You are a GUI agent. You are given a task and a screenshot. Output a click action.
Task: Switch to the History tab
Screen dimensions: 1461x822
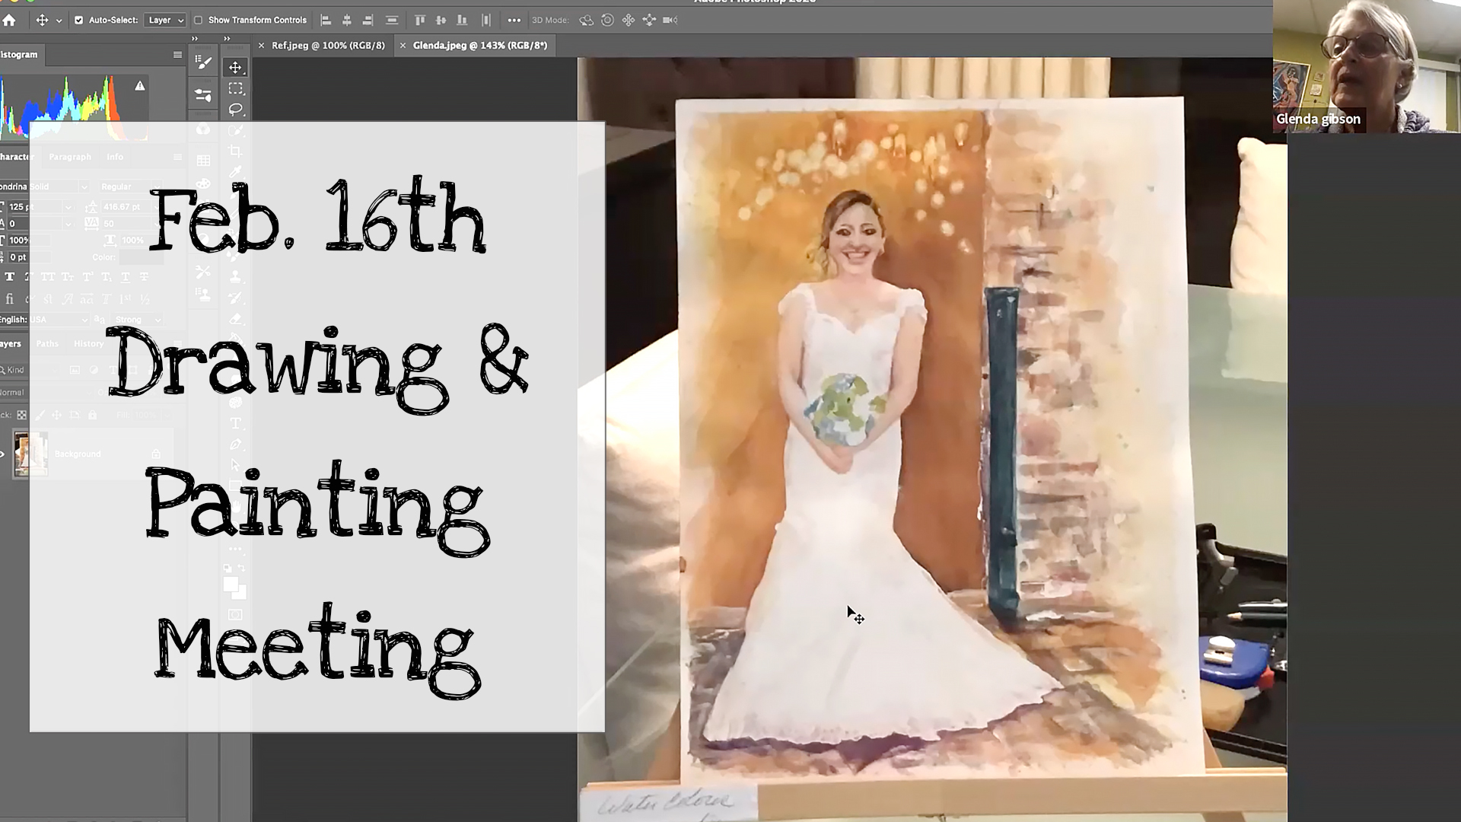[88, 344]
